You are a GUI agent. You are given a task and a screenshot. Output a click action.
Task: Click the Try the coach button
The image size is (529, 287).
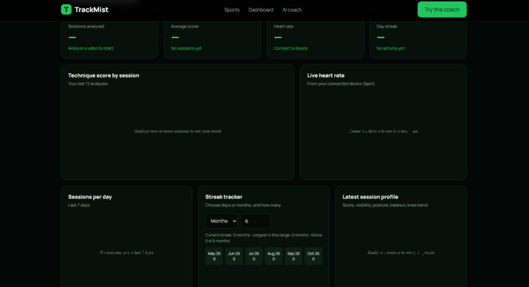(x=442, y=9)
